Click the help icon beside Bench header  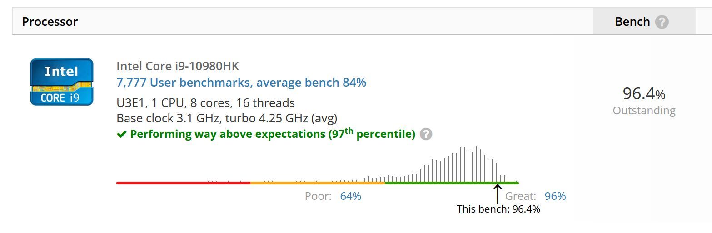tap(662, 22)
